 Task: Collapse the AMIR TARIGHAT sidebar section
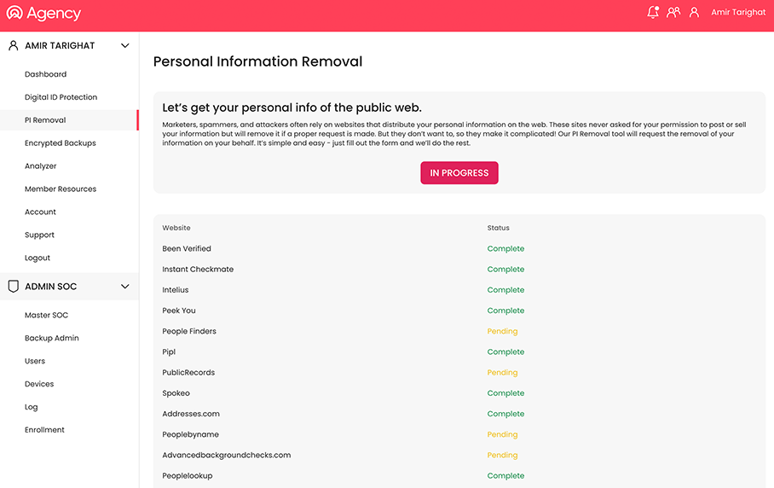(x=125, y=46)
